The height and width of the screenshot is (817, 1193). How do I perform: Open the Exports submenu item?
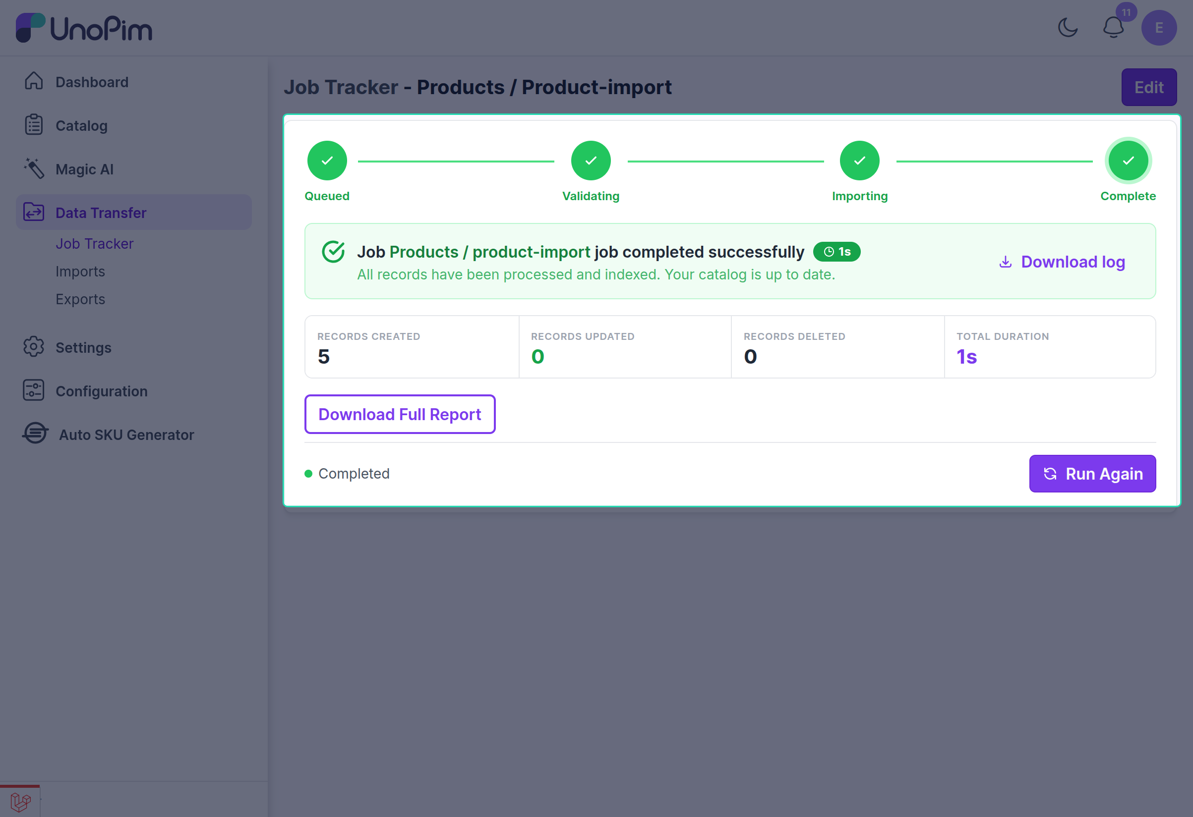click(80, 299)
